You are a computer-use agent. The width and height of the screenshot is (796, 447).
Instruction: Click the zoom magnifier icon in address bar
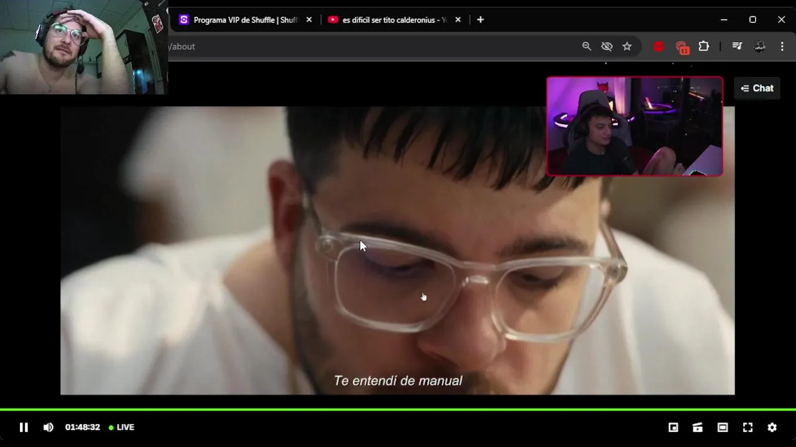586,47
